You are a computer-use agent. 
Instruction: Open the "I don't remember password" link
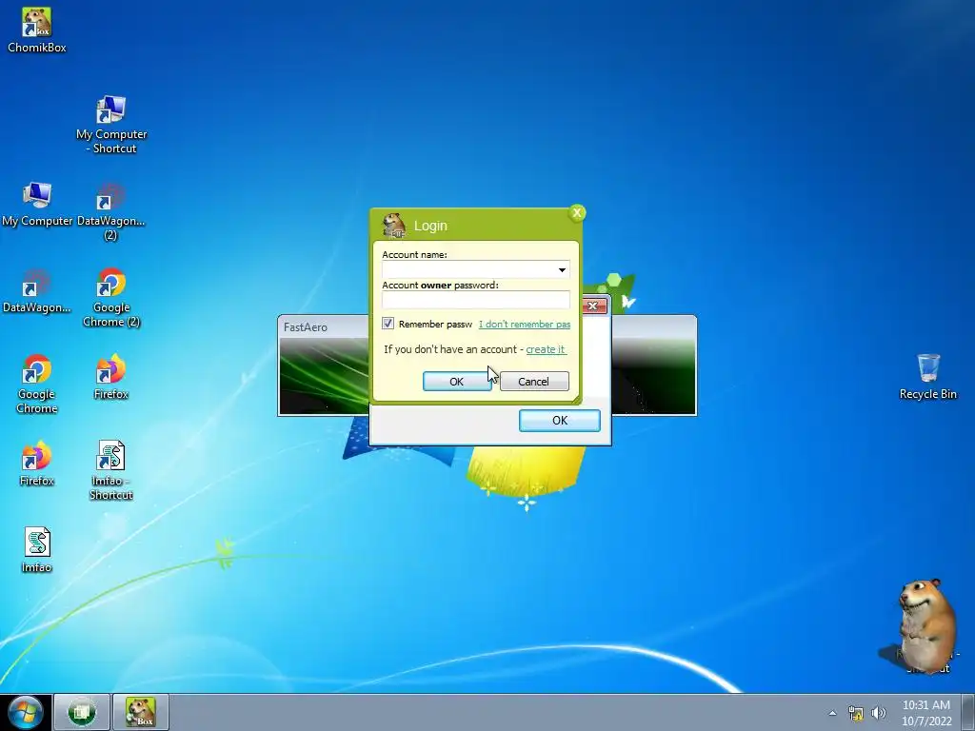pos(525,324)
